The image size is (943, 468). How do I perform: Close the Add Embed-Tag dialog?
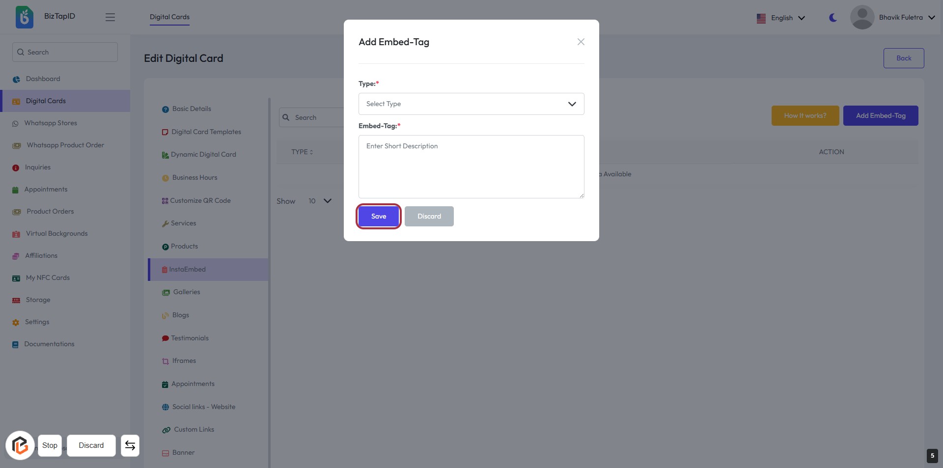(581, 42)
